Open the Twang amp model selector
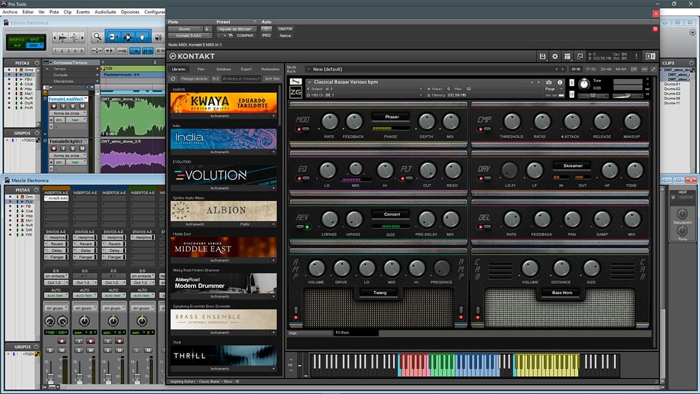The width and height of the screenshot is (700, 394). pyautogui.click(x=380, y=292)
